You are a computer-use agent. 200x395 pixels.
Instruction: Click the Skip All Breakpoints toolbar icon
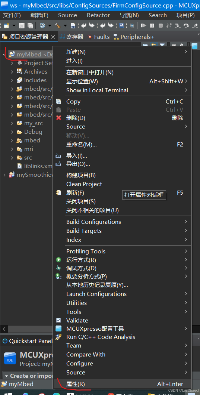point(132,25)
